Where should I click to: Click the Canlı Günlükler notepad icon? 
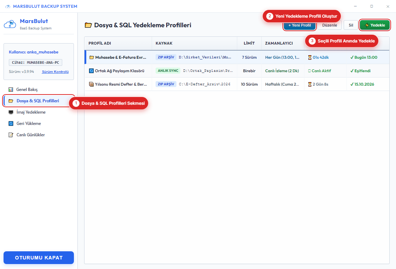11,135
